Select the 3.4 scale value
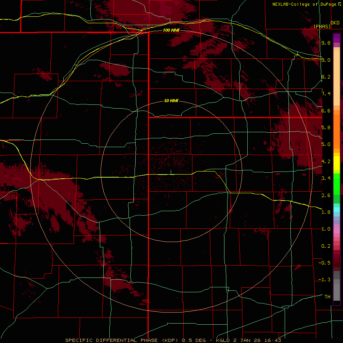 point(326,178)
